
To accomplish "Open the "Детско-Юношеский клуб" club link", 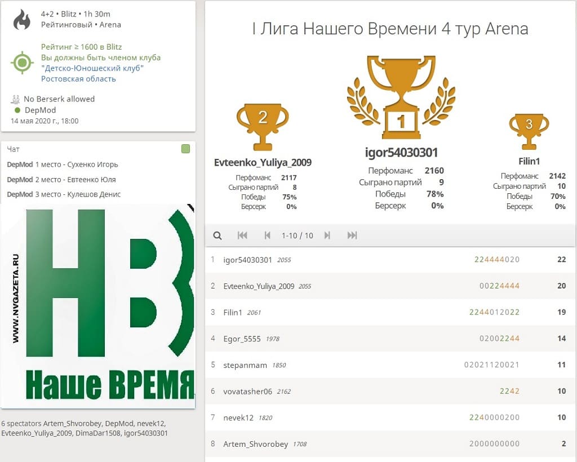I will (x=92, y=68).
